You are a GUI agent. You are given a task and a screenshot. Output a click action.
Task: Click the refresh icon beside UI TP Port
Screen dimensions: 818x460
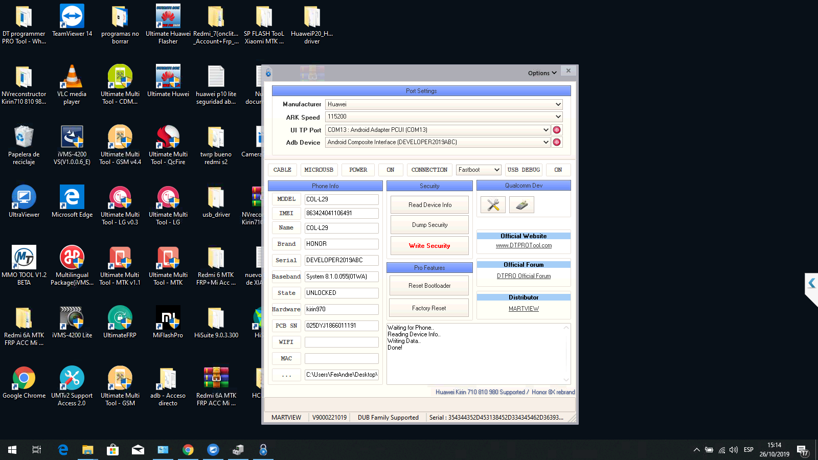tap(557, 130)
